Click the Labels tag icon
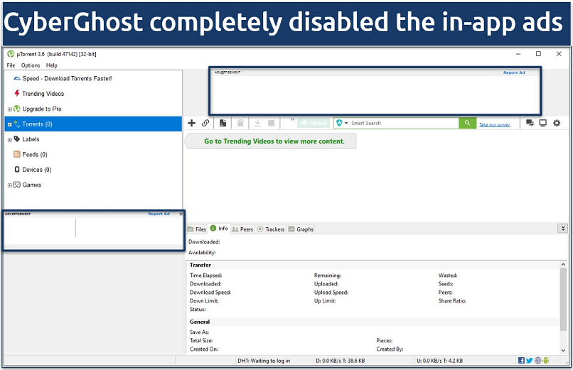 pos(17,139)
